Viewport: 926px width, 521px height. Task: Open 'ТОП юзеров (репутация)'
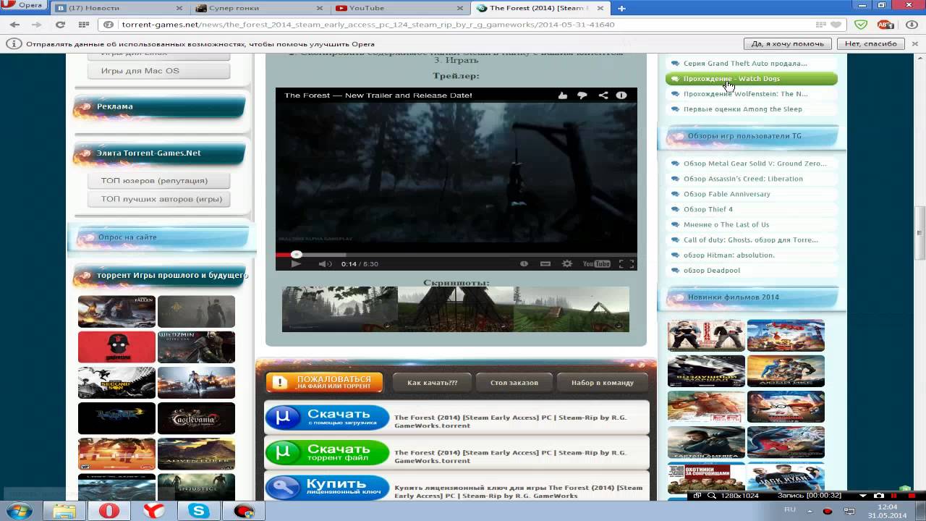click(160, 180)
